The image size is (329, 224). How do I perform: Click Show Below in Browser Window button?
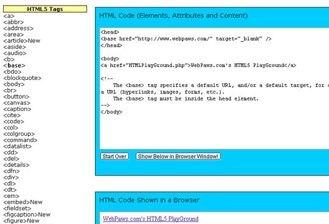(x=178, y=156)
